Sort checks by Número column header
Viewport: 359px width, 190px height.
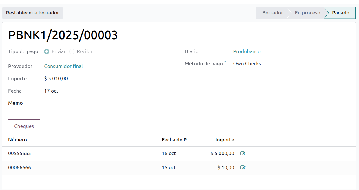point(17,140)
